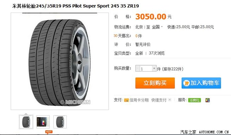Image resolution: width=231 pixels, height=135 pixels.
Task: Expand the 快捷支付 payment dropdown arrow
Action: (170, 100)
